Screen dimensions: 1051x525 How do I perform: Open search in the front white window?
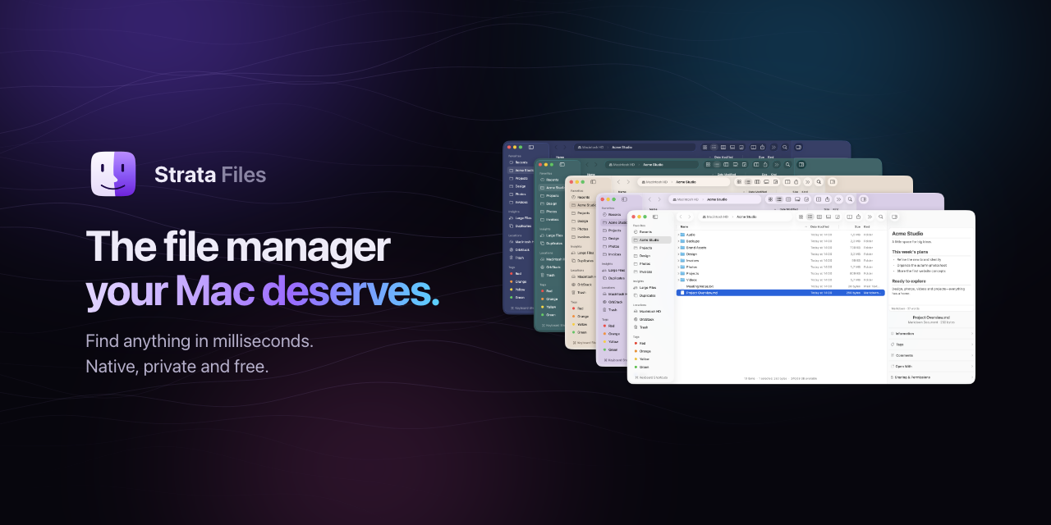point(880,217)
